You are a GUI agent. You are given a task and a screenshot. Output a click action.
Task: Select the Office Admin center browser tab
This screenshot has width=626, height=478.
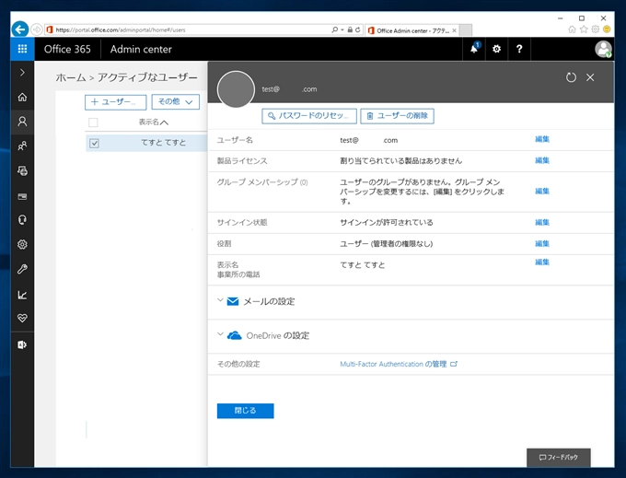(x=412, y=30)
